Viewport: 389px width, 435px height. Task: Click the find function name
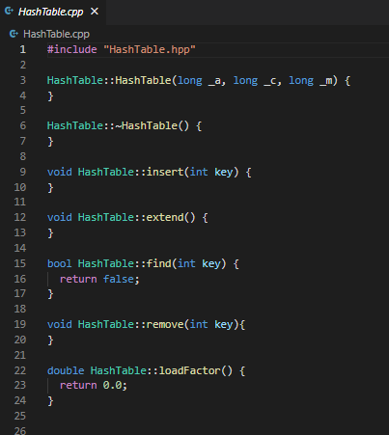pyautogui.click(x=159, y=263)
